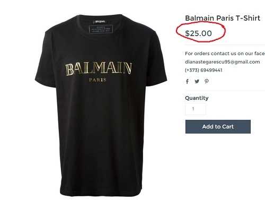Open the dianastegarescu95@gmail.com email link

(222, 62)
